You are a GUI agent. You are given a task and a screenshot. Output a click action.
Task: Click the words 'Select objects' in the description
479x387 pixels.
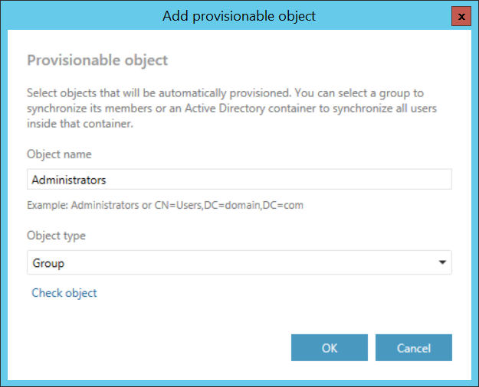(x=58, y=93)
